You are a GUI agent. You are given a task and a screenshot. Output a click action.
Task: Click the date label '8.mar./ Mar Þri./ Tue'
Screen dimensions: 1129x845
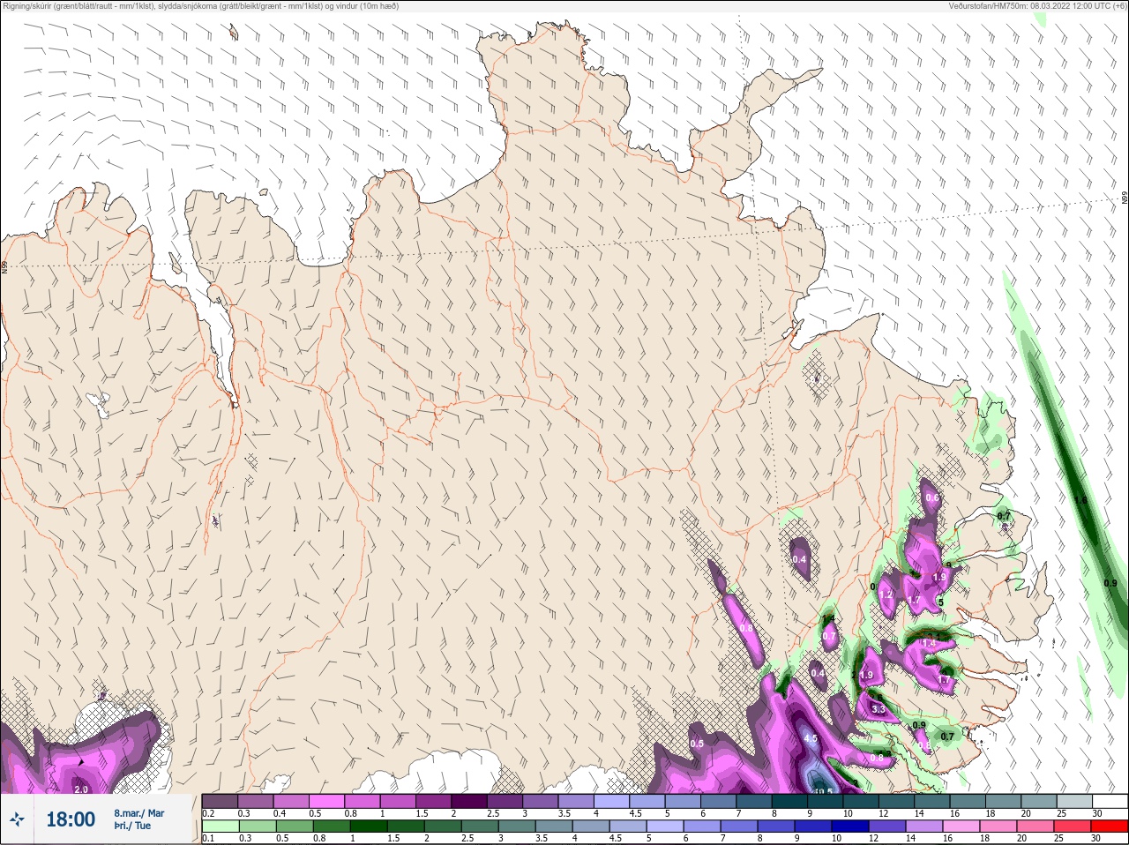[x=139, y=819]
